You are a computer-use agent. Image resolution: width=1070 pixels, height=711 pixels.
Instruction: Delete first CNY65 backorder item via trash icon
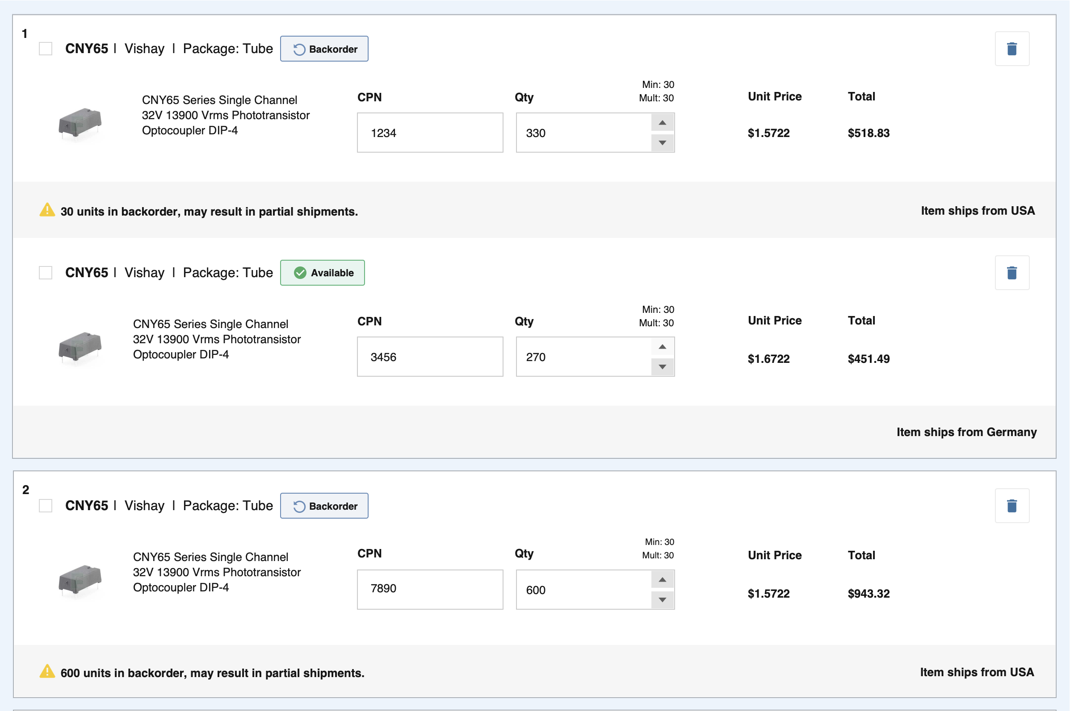pyautogui.click(x=1011, y=49)
